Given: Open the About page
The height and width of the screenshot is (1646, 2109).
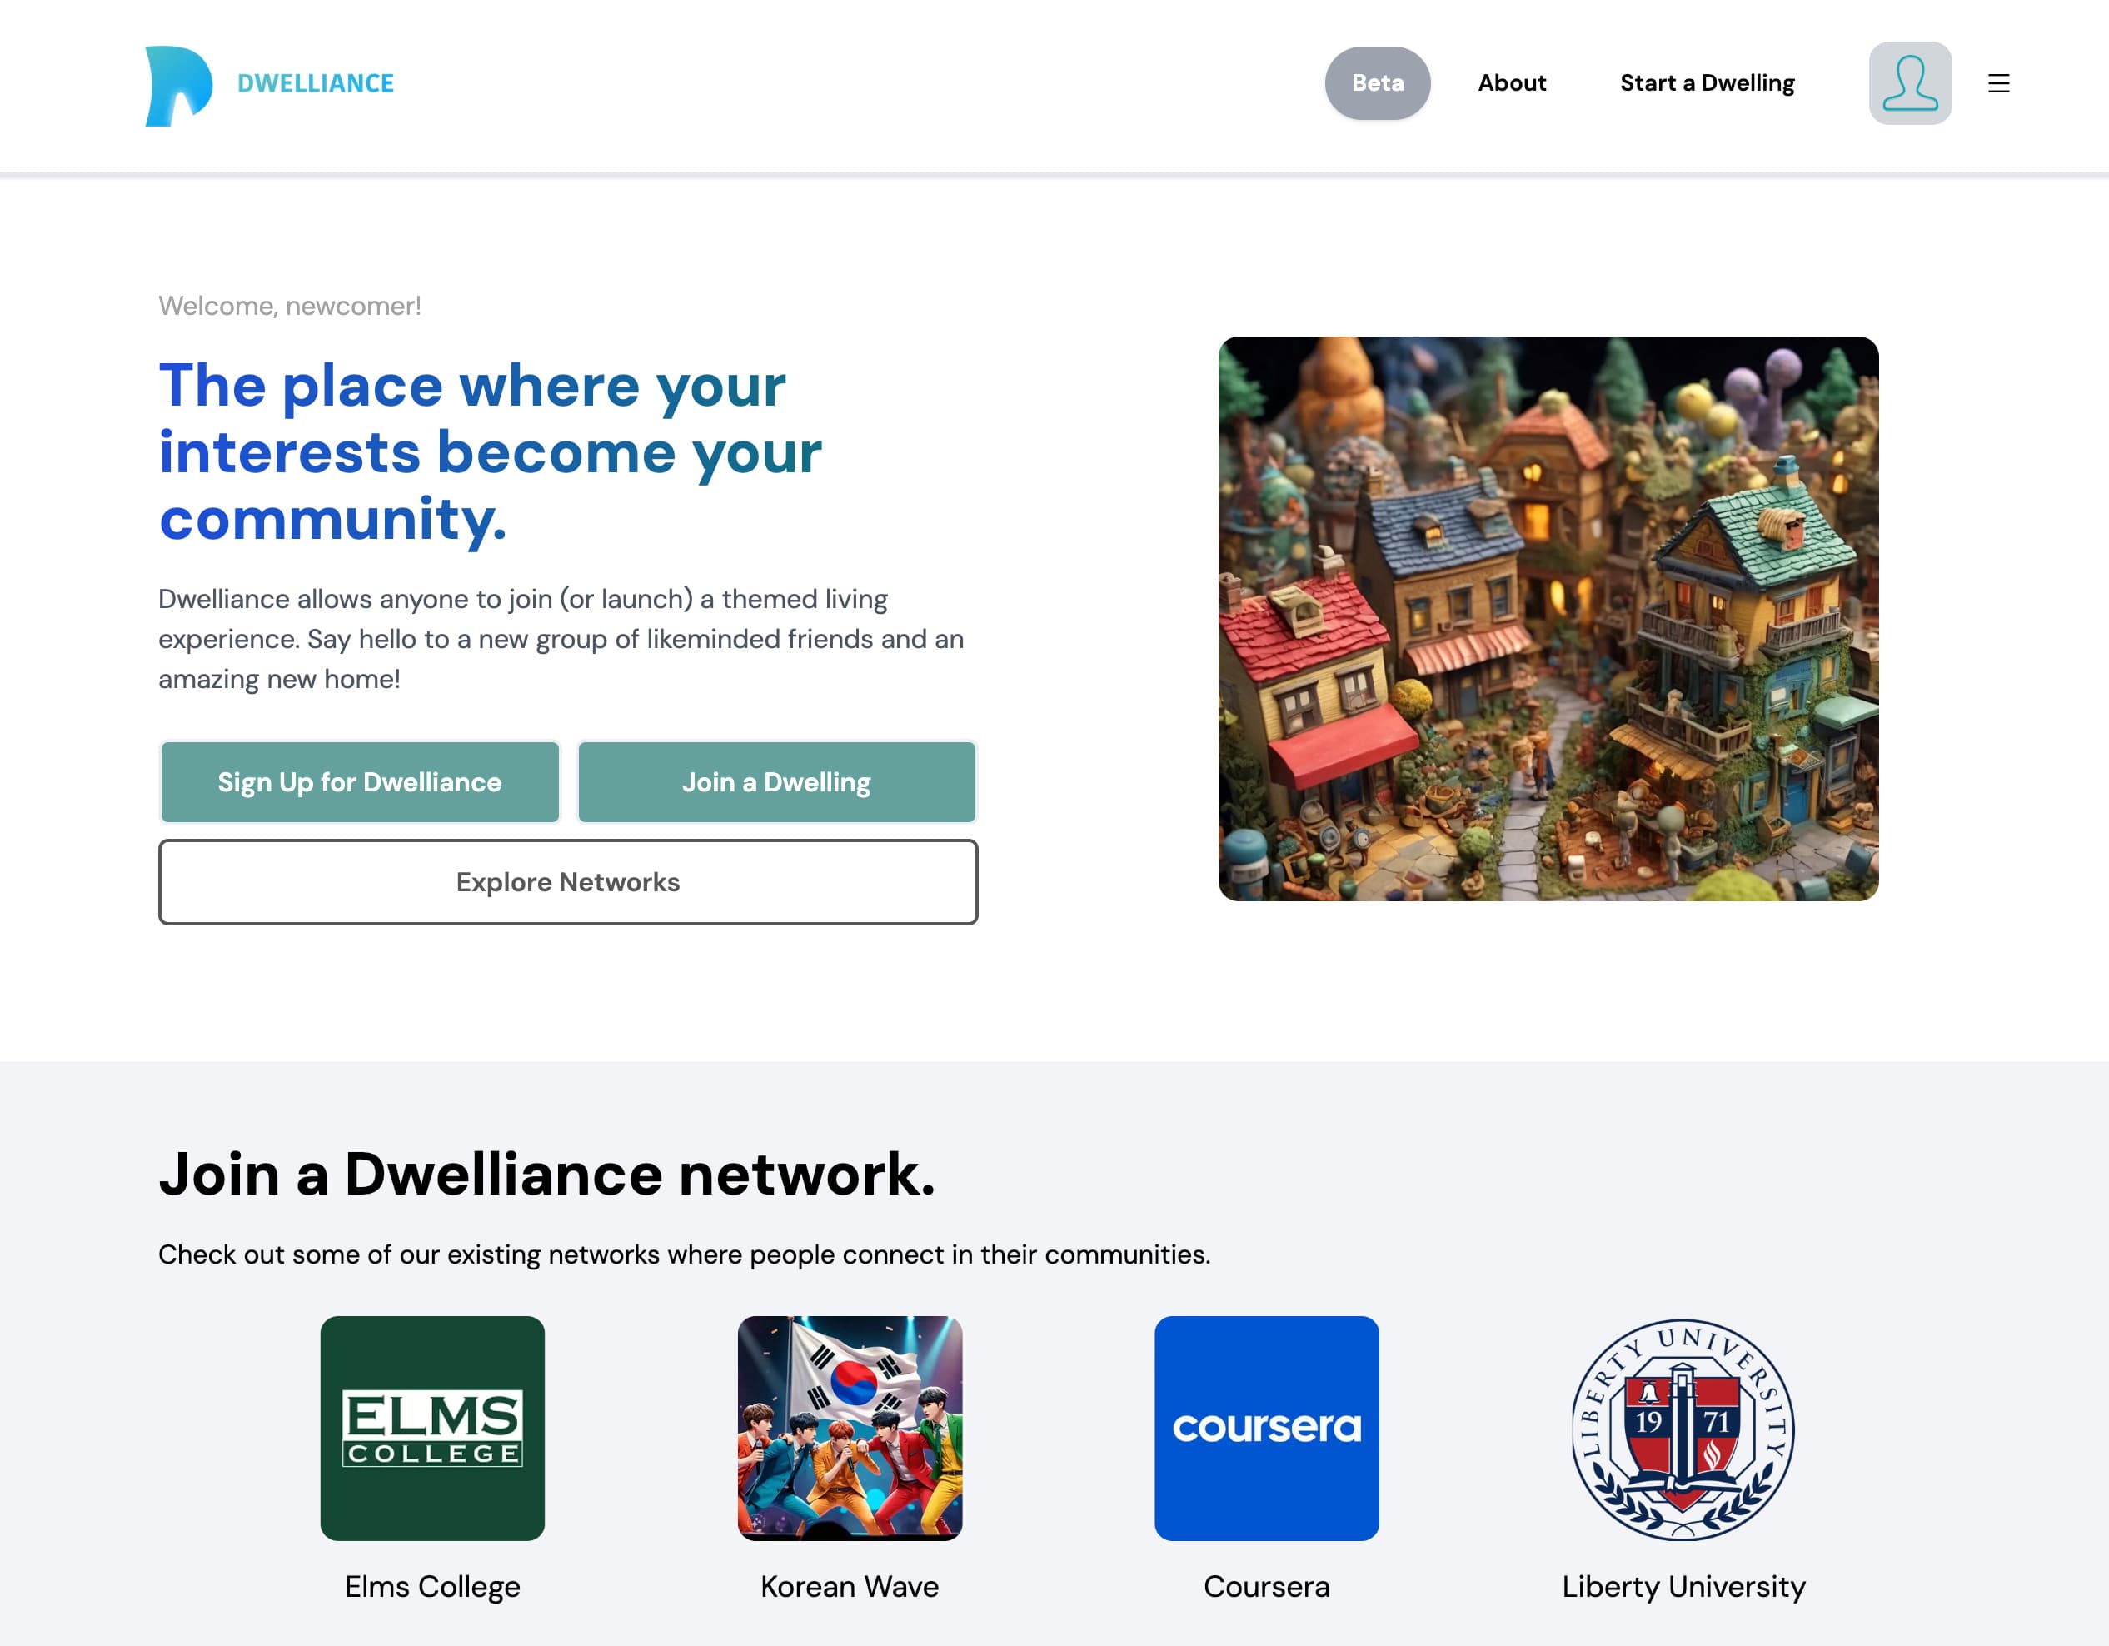Looking at the screenshot, I should tap(1511, 84).
